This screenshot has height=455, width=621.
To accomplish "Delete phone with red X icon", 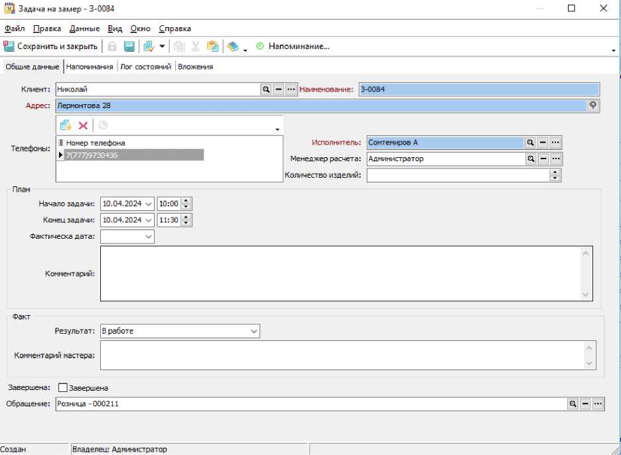I will point(83,125).
